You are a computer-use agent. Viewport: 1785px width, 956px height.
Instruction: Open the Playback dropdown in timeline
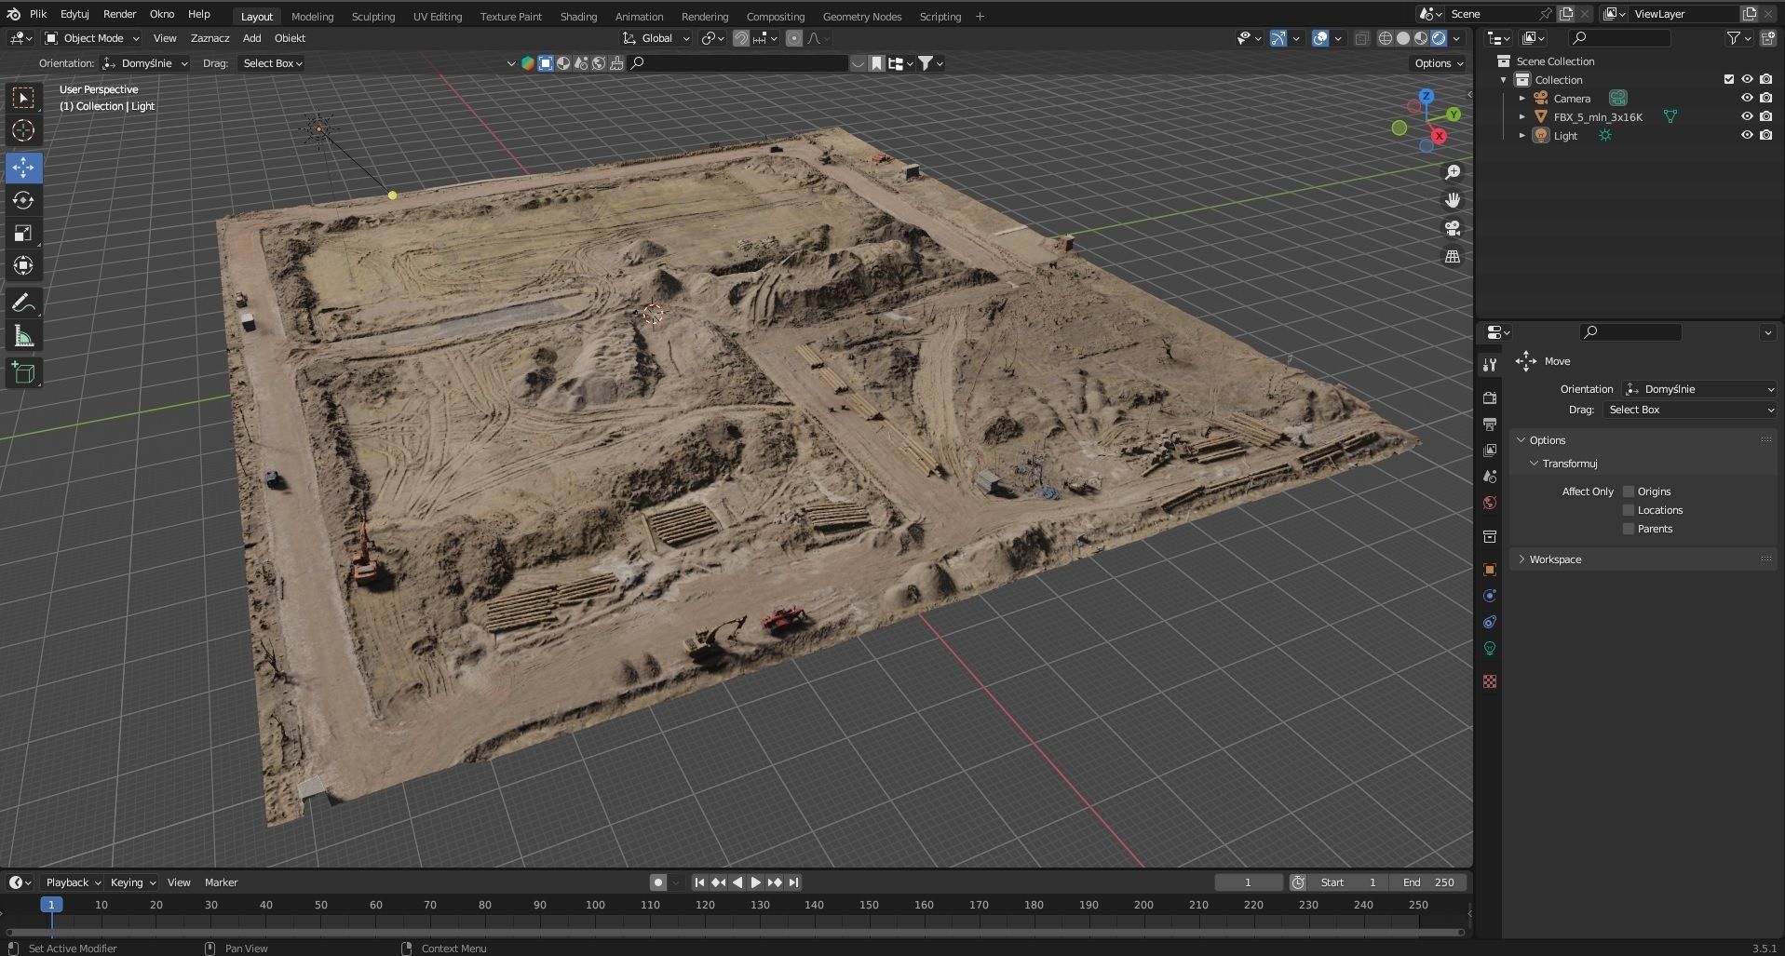point(73,882)
